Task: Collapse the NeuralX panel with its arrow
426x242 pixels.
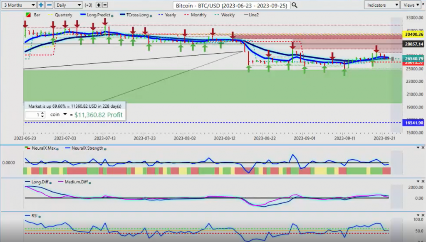Action: click(418, 148)
